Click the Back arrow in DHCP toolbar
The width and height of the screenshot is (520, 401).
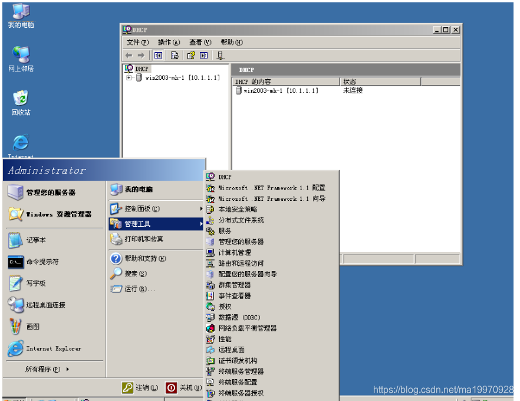click(x=129, y=55)
